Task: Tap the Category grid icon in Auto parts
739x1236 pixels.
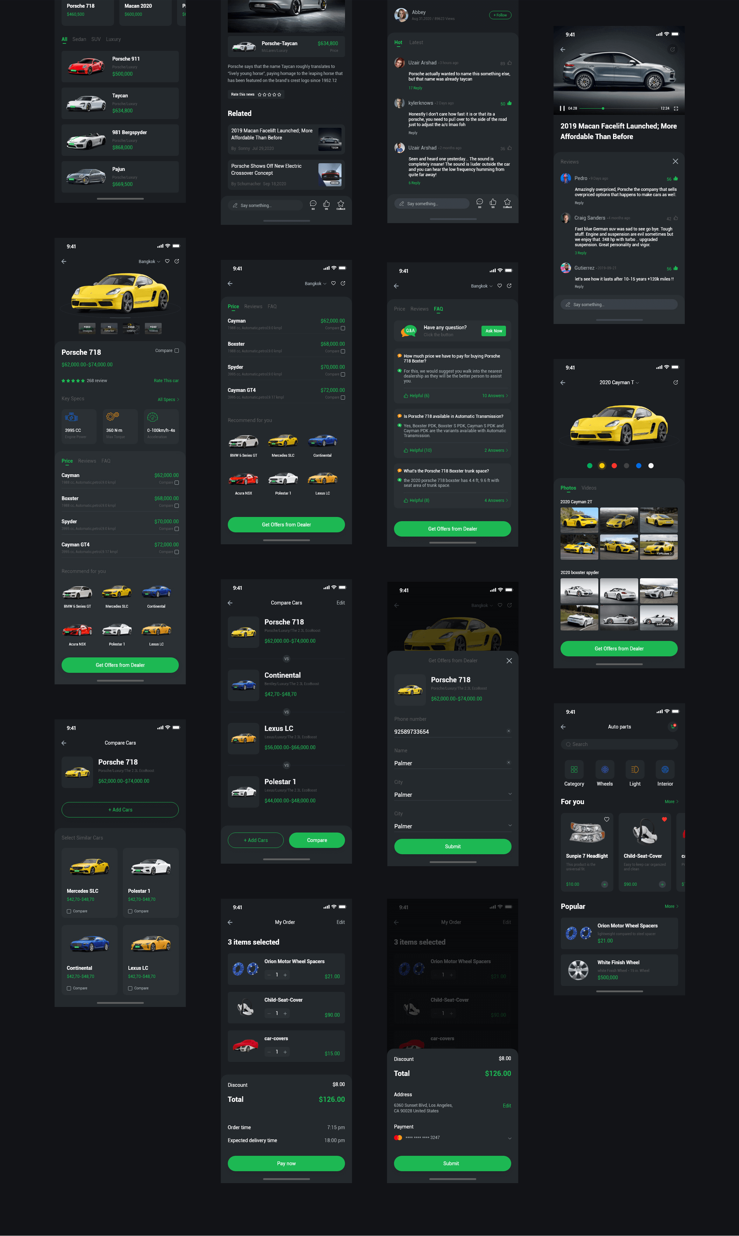Action: [x=574, y=769]
